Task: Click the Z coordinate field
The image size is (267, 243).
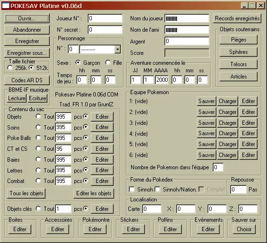Action: [x=248, y=209]
